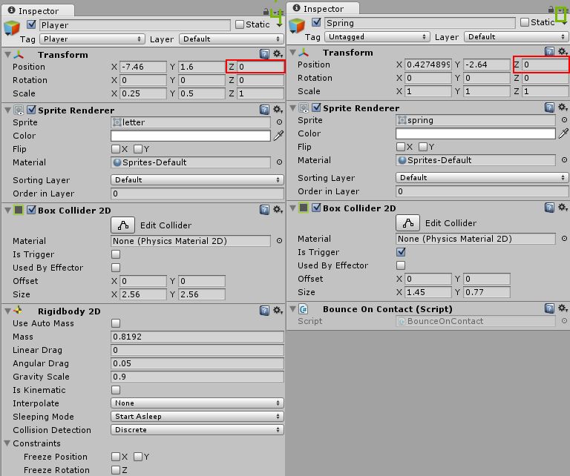Open Spring sprite color swatch
This screenshot has width=570, height=476.
476,133
